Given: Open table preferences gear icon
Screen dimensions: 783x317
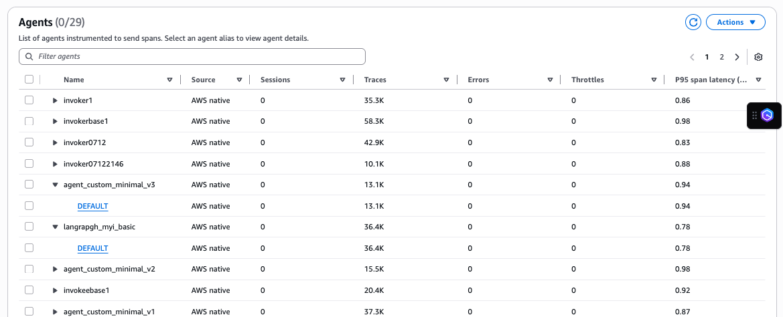Looking at the screenshot, I should [758, 57].
